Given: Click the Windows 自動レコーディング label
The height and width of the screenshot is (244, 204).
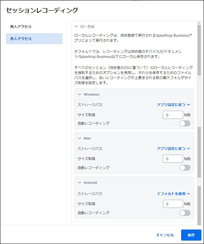Looking at the screenshot, I should 94,123.
